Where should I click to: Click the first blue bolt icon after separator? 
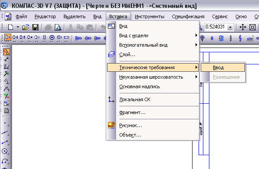79,38
